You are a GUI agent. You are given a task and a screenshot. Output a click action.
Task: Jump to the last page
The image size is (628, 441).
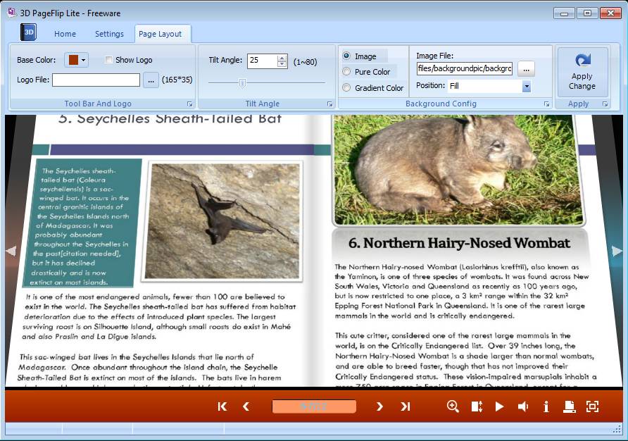(406, 406)
